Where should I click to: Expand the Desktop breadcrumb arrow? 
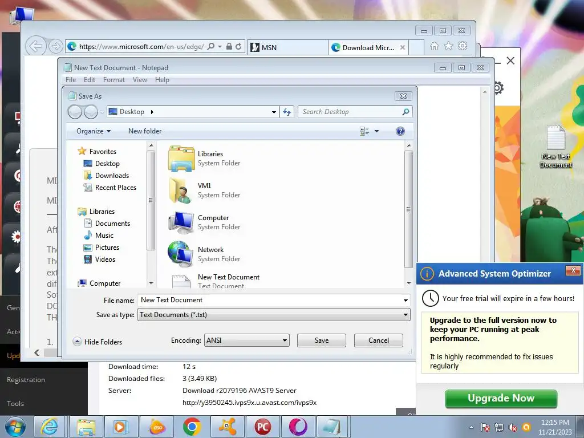[152, 112]
